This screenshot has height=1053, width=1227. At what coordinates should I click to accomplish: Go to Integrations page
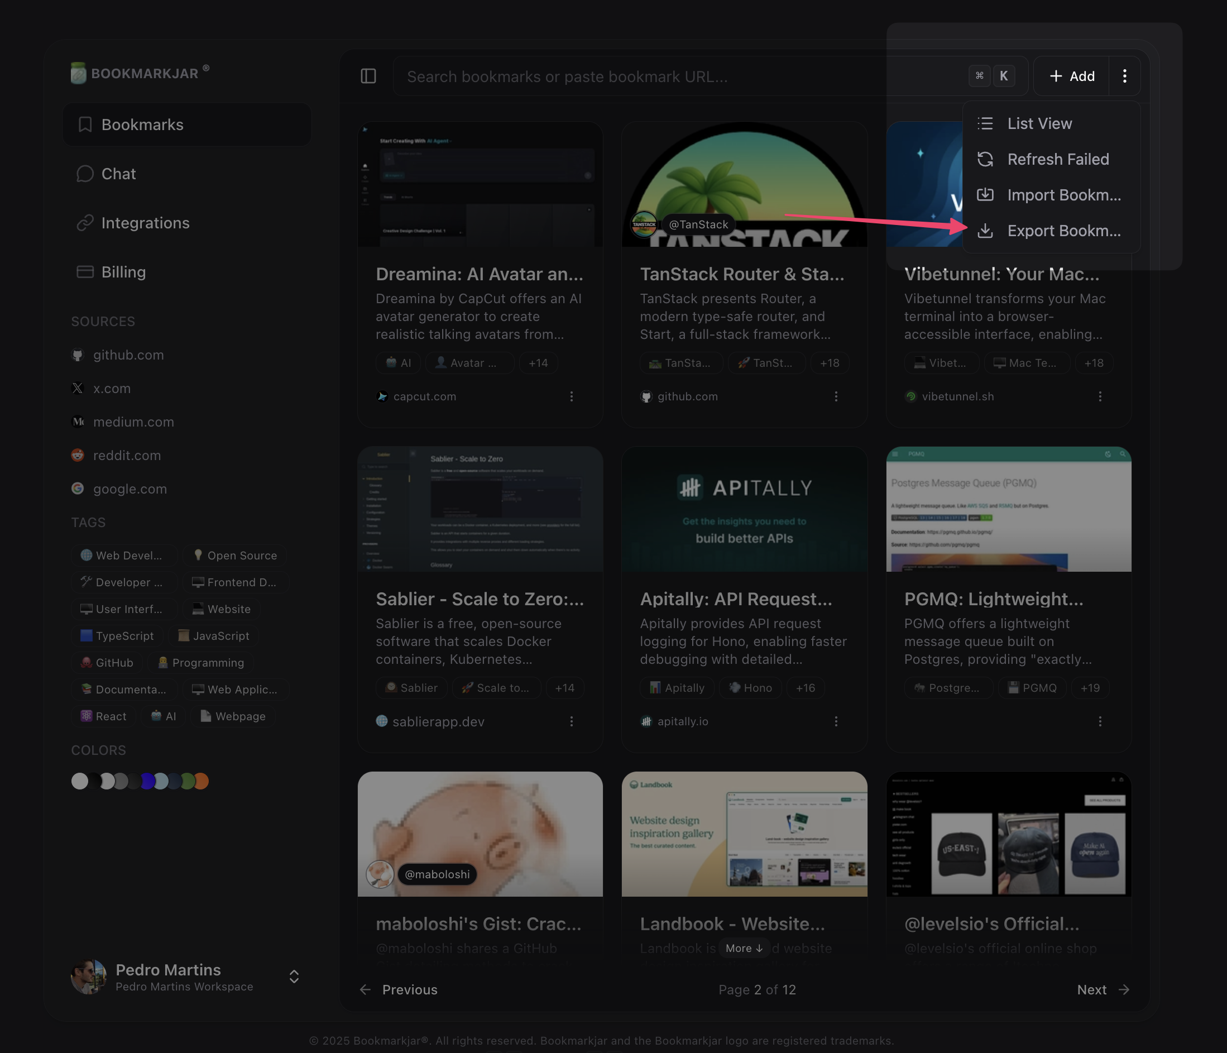coord(145,223)
